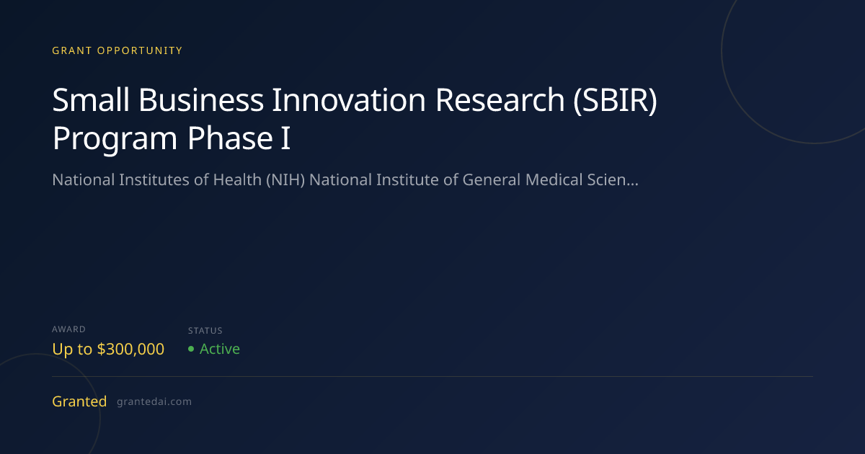Click the 'Granted' brand name
865x454 pixels.
79,401
